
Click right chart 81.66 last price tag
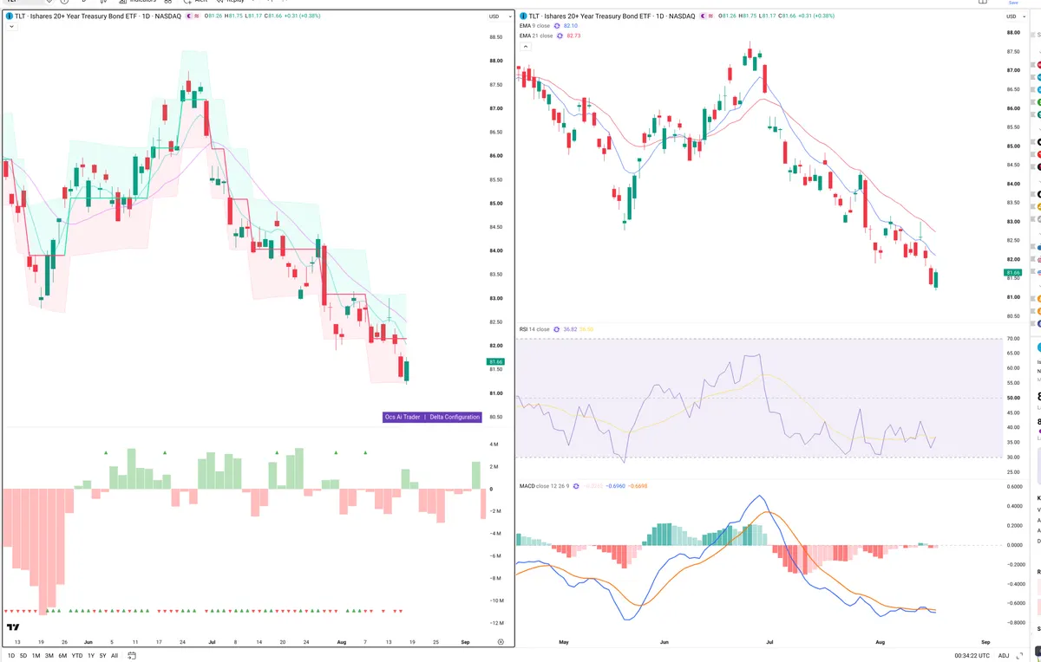[1012, 273]
